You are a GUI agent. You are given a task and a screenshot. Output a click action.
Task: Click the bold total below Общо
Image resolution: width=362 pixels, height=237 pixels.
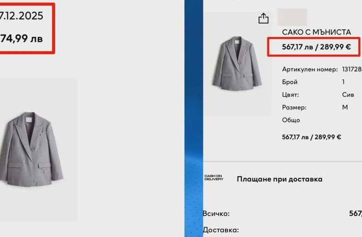[x=311, y=137]
